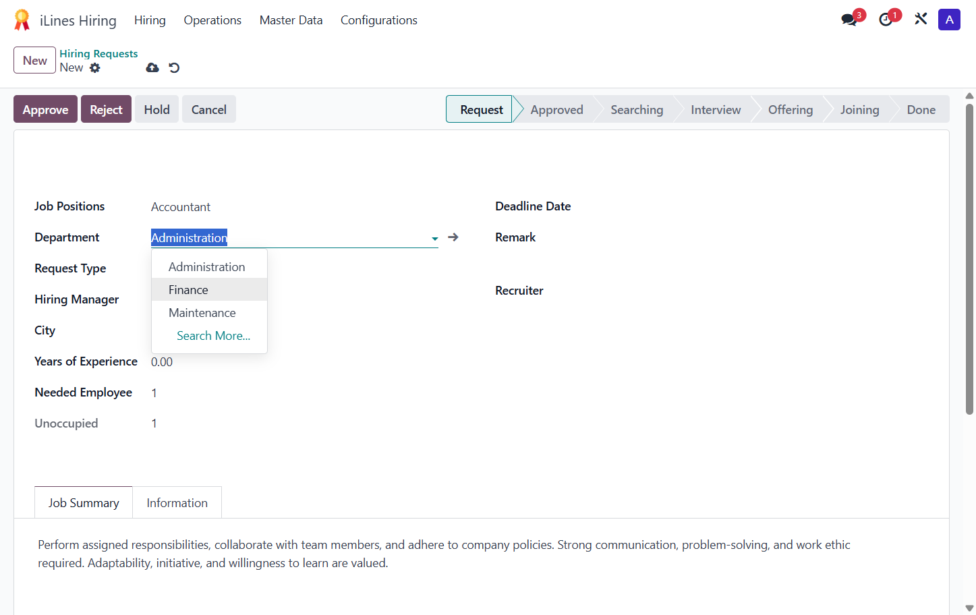This screenshot has width=976, height=615.
Task: Open the Configurations menu
Action: [379, 20]
